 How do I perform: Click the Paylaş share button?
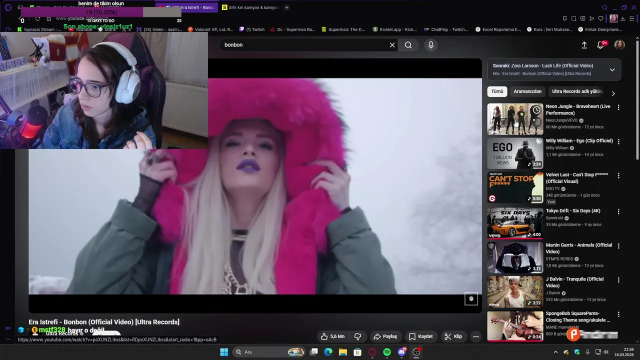(385, 336)
